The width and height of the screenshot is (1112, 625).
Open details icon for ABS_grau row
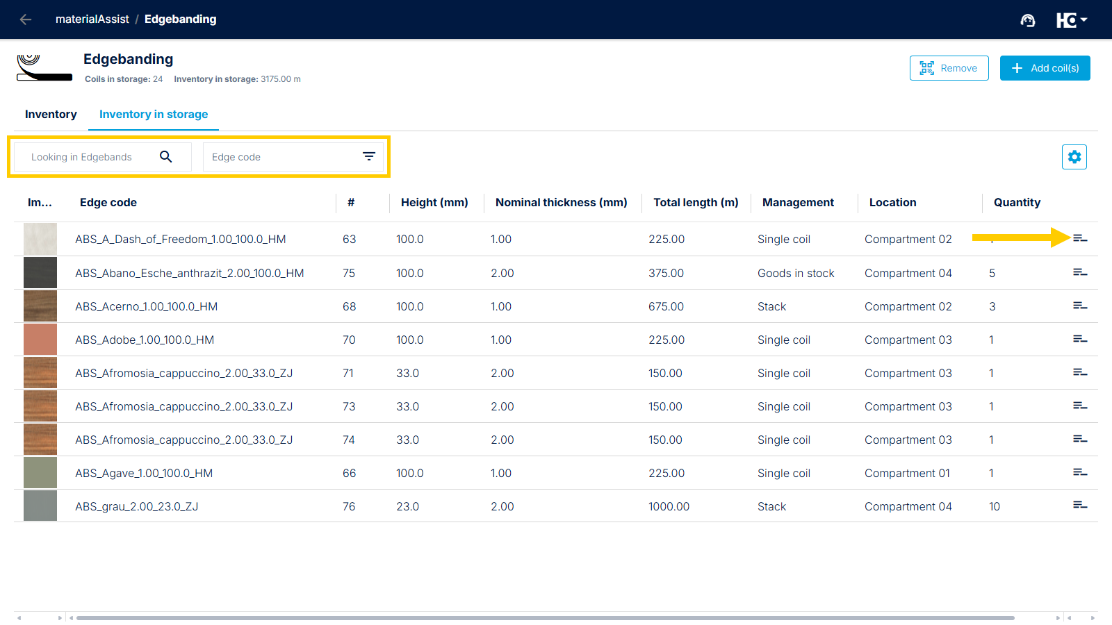pyautogui.click(x=1079, y=506)
